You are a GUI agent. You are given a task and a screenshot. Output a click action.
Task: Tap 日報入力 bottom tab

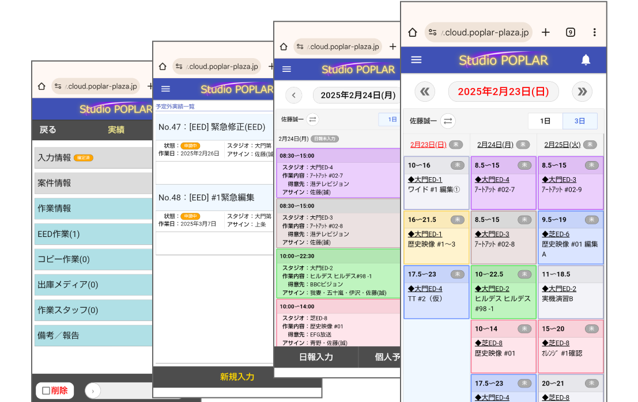[316, 357]
